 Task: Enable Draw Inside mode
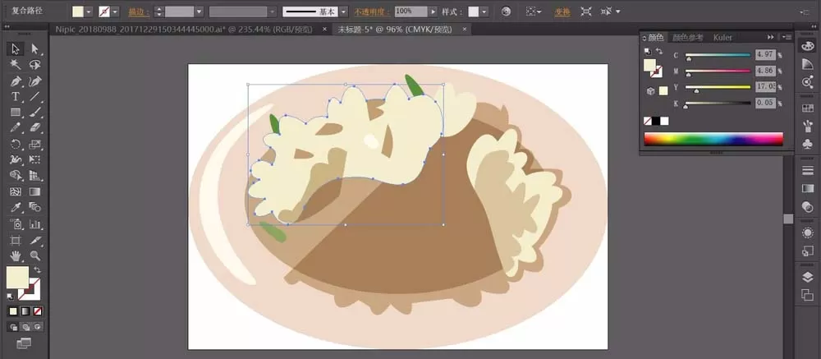point(38,326)
